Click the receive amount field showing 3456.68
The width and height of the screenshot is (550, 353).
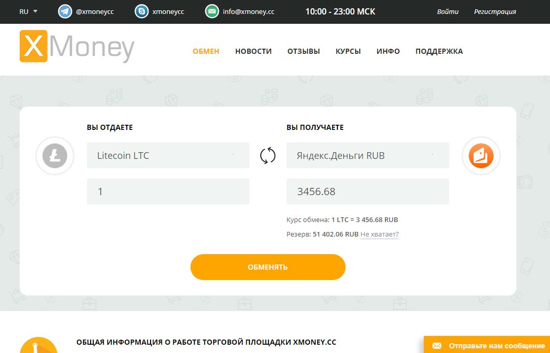pos(367,192)
